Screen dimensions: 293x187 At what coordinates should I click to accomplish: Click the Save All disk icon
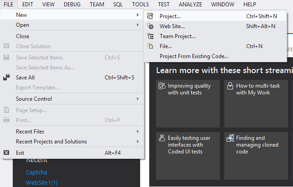coord(6,78)
